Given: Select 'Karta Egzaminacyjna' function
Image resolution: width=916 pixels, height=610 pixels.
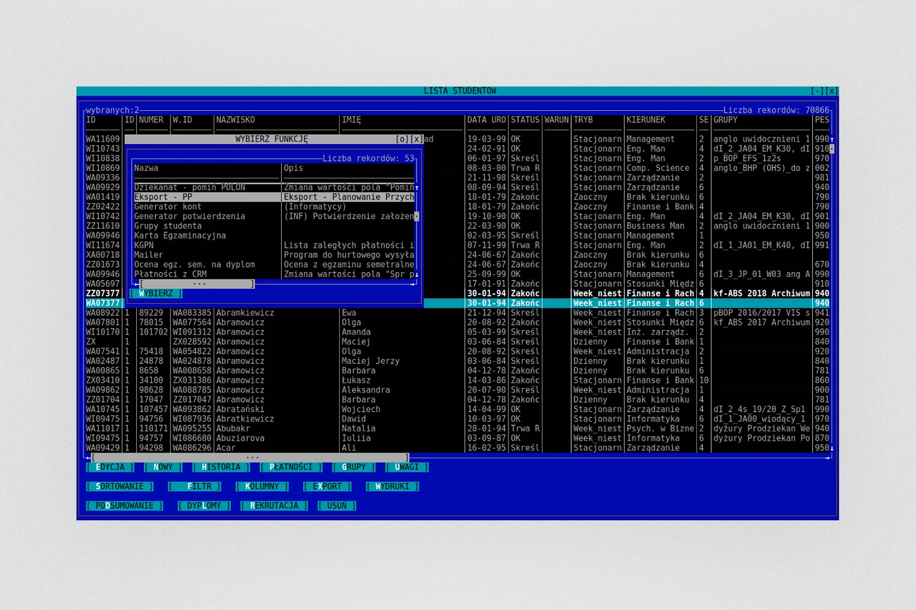Looking at the screenshot, I should (274, 235).
